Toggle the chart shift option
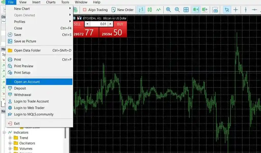This screenshot has height=153, width=261. pos(204,10)
